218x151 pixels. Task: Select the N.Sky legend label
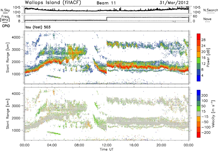5,10
